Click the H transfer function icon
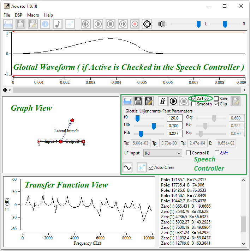 tap(163, 101)
